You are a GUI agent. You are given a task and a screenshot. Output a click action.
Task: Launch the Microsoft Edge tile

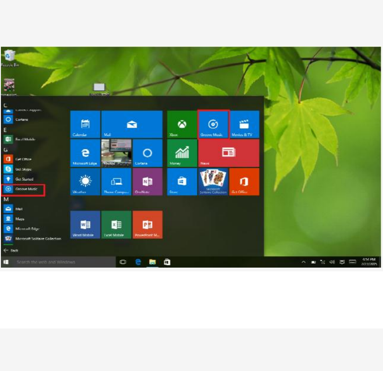coord(85,153)
